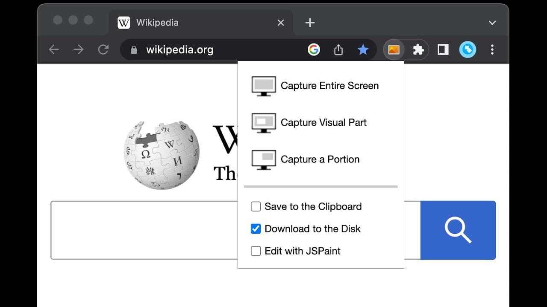Select the Wikipedia tab
Image resolution: width=547 pixels, height=307 pixels.
(201, 23)
